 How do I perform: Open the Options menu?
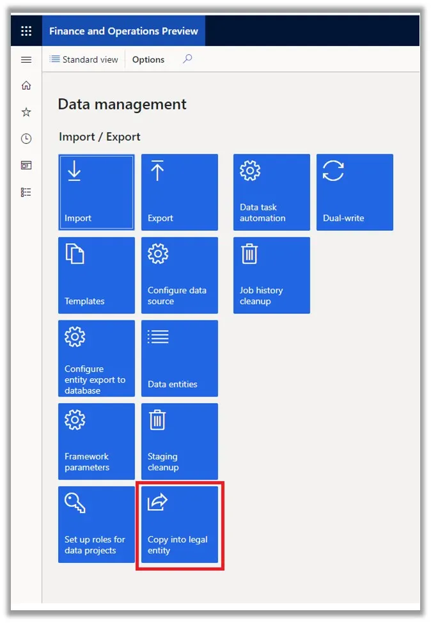coord(148,59)
